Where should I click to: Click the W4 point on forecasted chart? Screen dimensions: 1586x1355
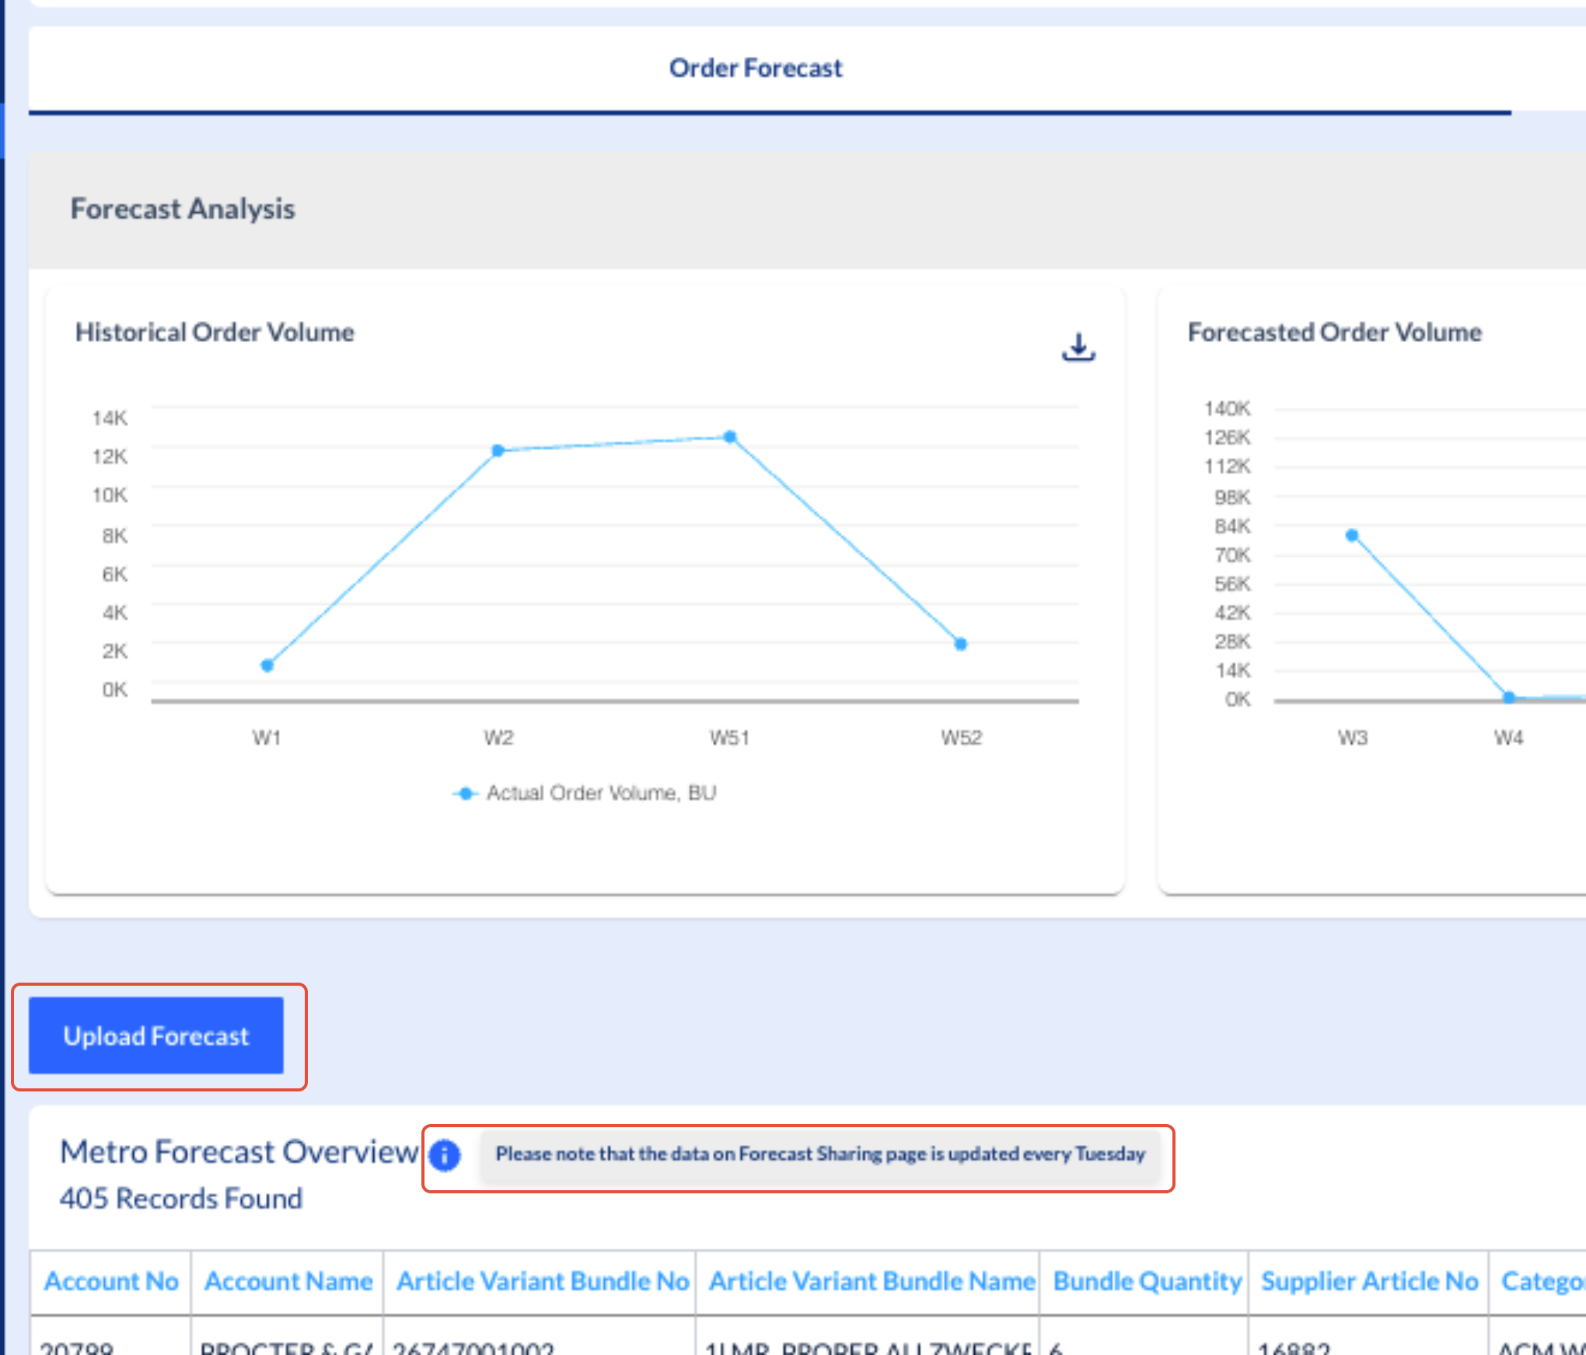(1508, 697)
